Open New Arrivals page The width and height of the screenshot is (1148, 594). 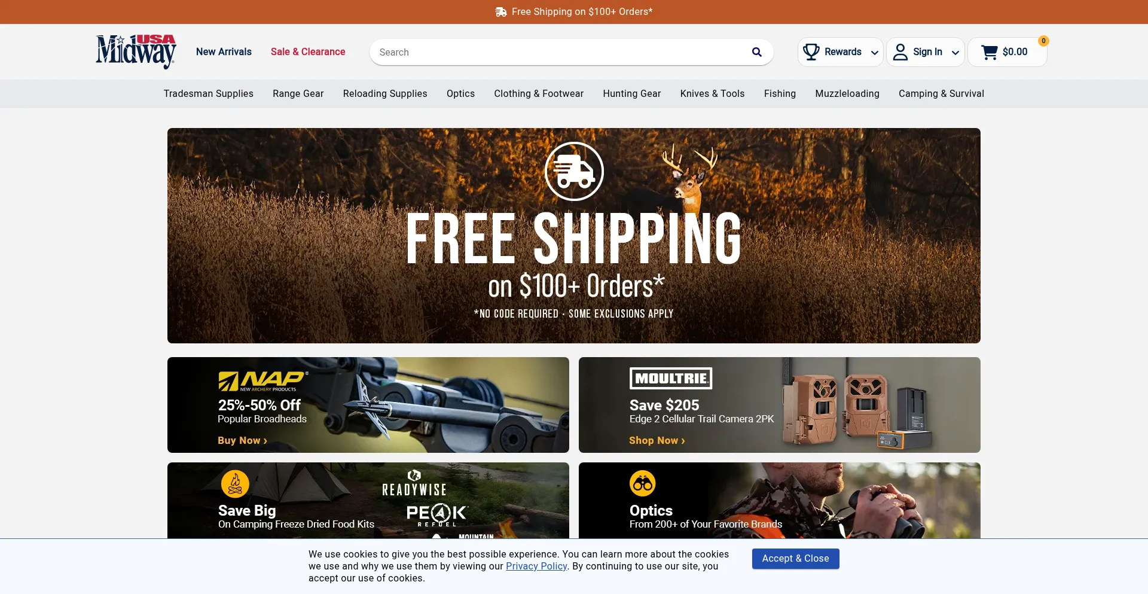tap(224, 51)
